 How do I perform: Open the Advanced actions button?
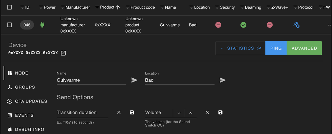pyautogui.click(x=304, y=48)
